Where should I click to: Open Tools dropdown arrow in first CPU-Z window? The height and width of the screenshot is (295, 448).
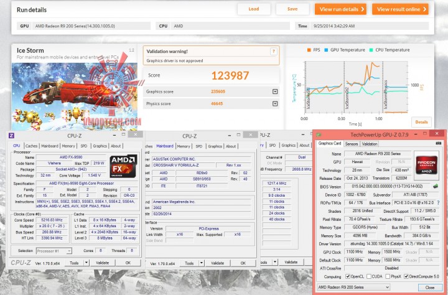[x=86, y=263]
